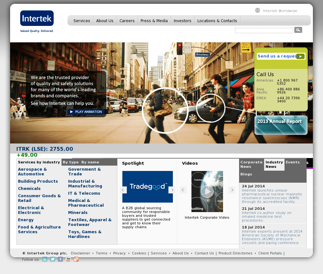Image resolution: width=323 pixels, height=274 pixels.
Task: Click into the search input field
Action: [264, 31]
